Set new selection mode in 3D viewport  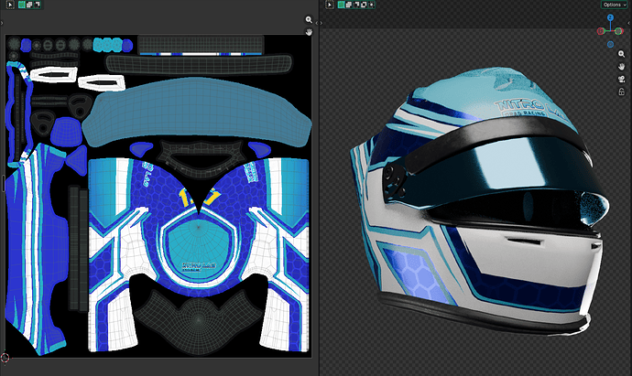[341, 5]
